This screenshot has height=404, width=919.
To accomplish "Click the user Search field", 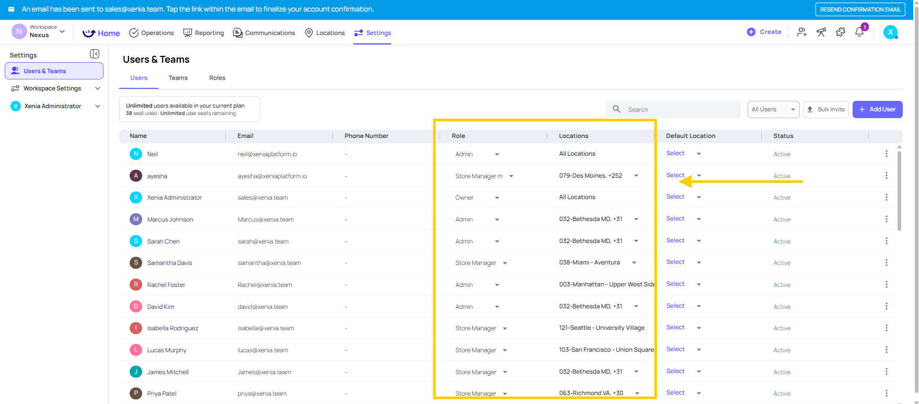I will tap(674, 110).
